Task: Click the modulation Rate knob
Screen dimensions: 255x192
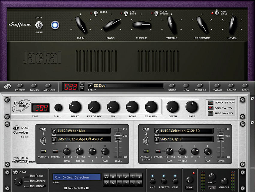Action: (x=192, y=107)
